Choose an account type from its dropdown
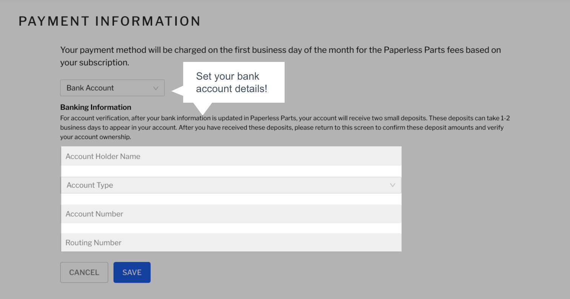Screen dimensions: 570x299 click(x=231, y=185)
